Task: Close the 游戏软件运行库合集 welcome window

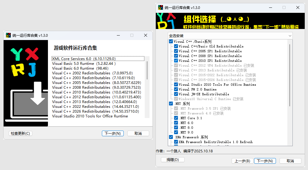Action: (x=146, y=35)
